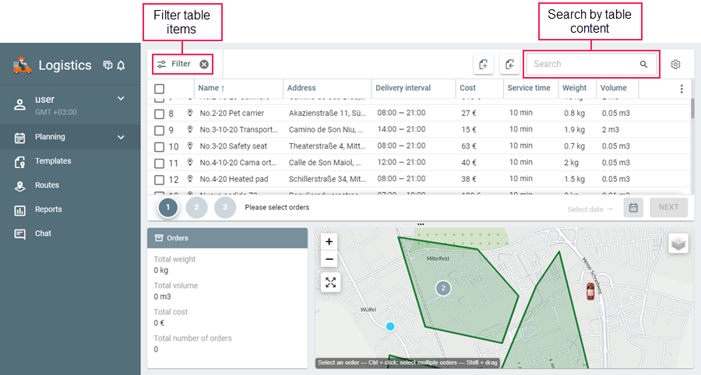Toggle fullscreen map view
This screenshot has width=701, height=375.
[329, 282]
